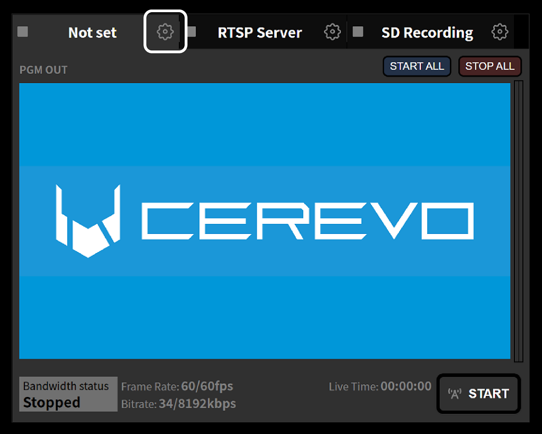Open RTSP Server settings gear
The height and width of the screenshot is (434, 542).
[x=332, y=32]
